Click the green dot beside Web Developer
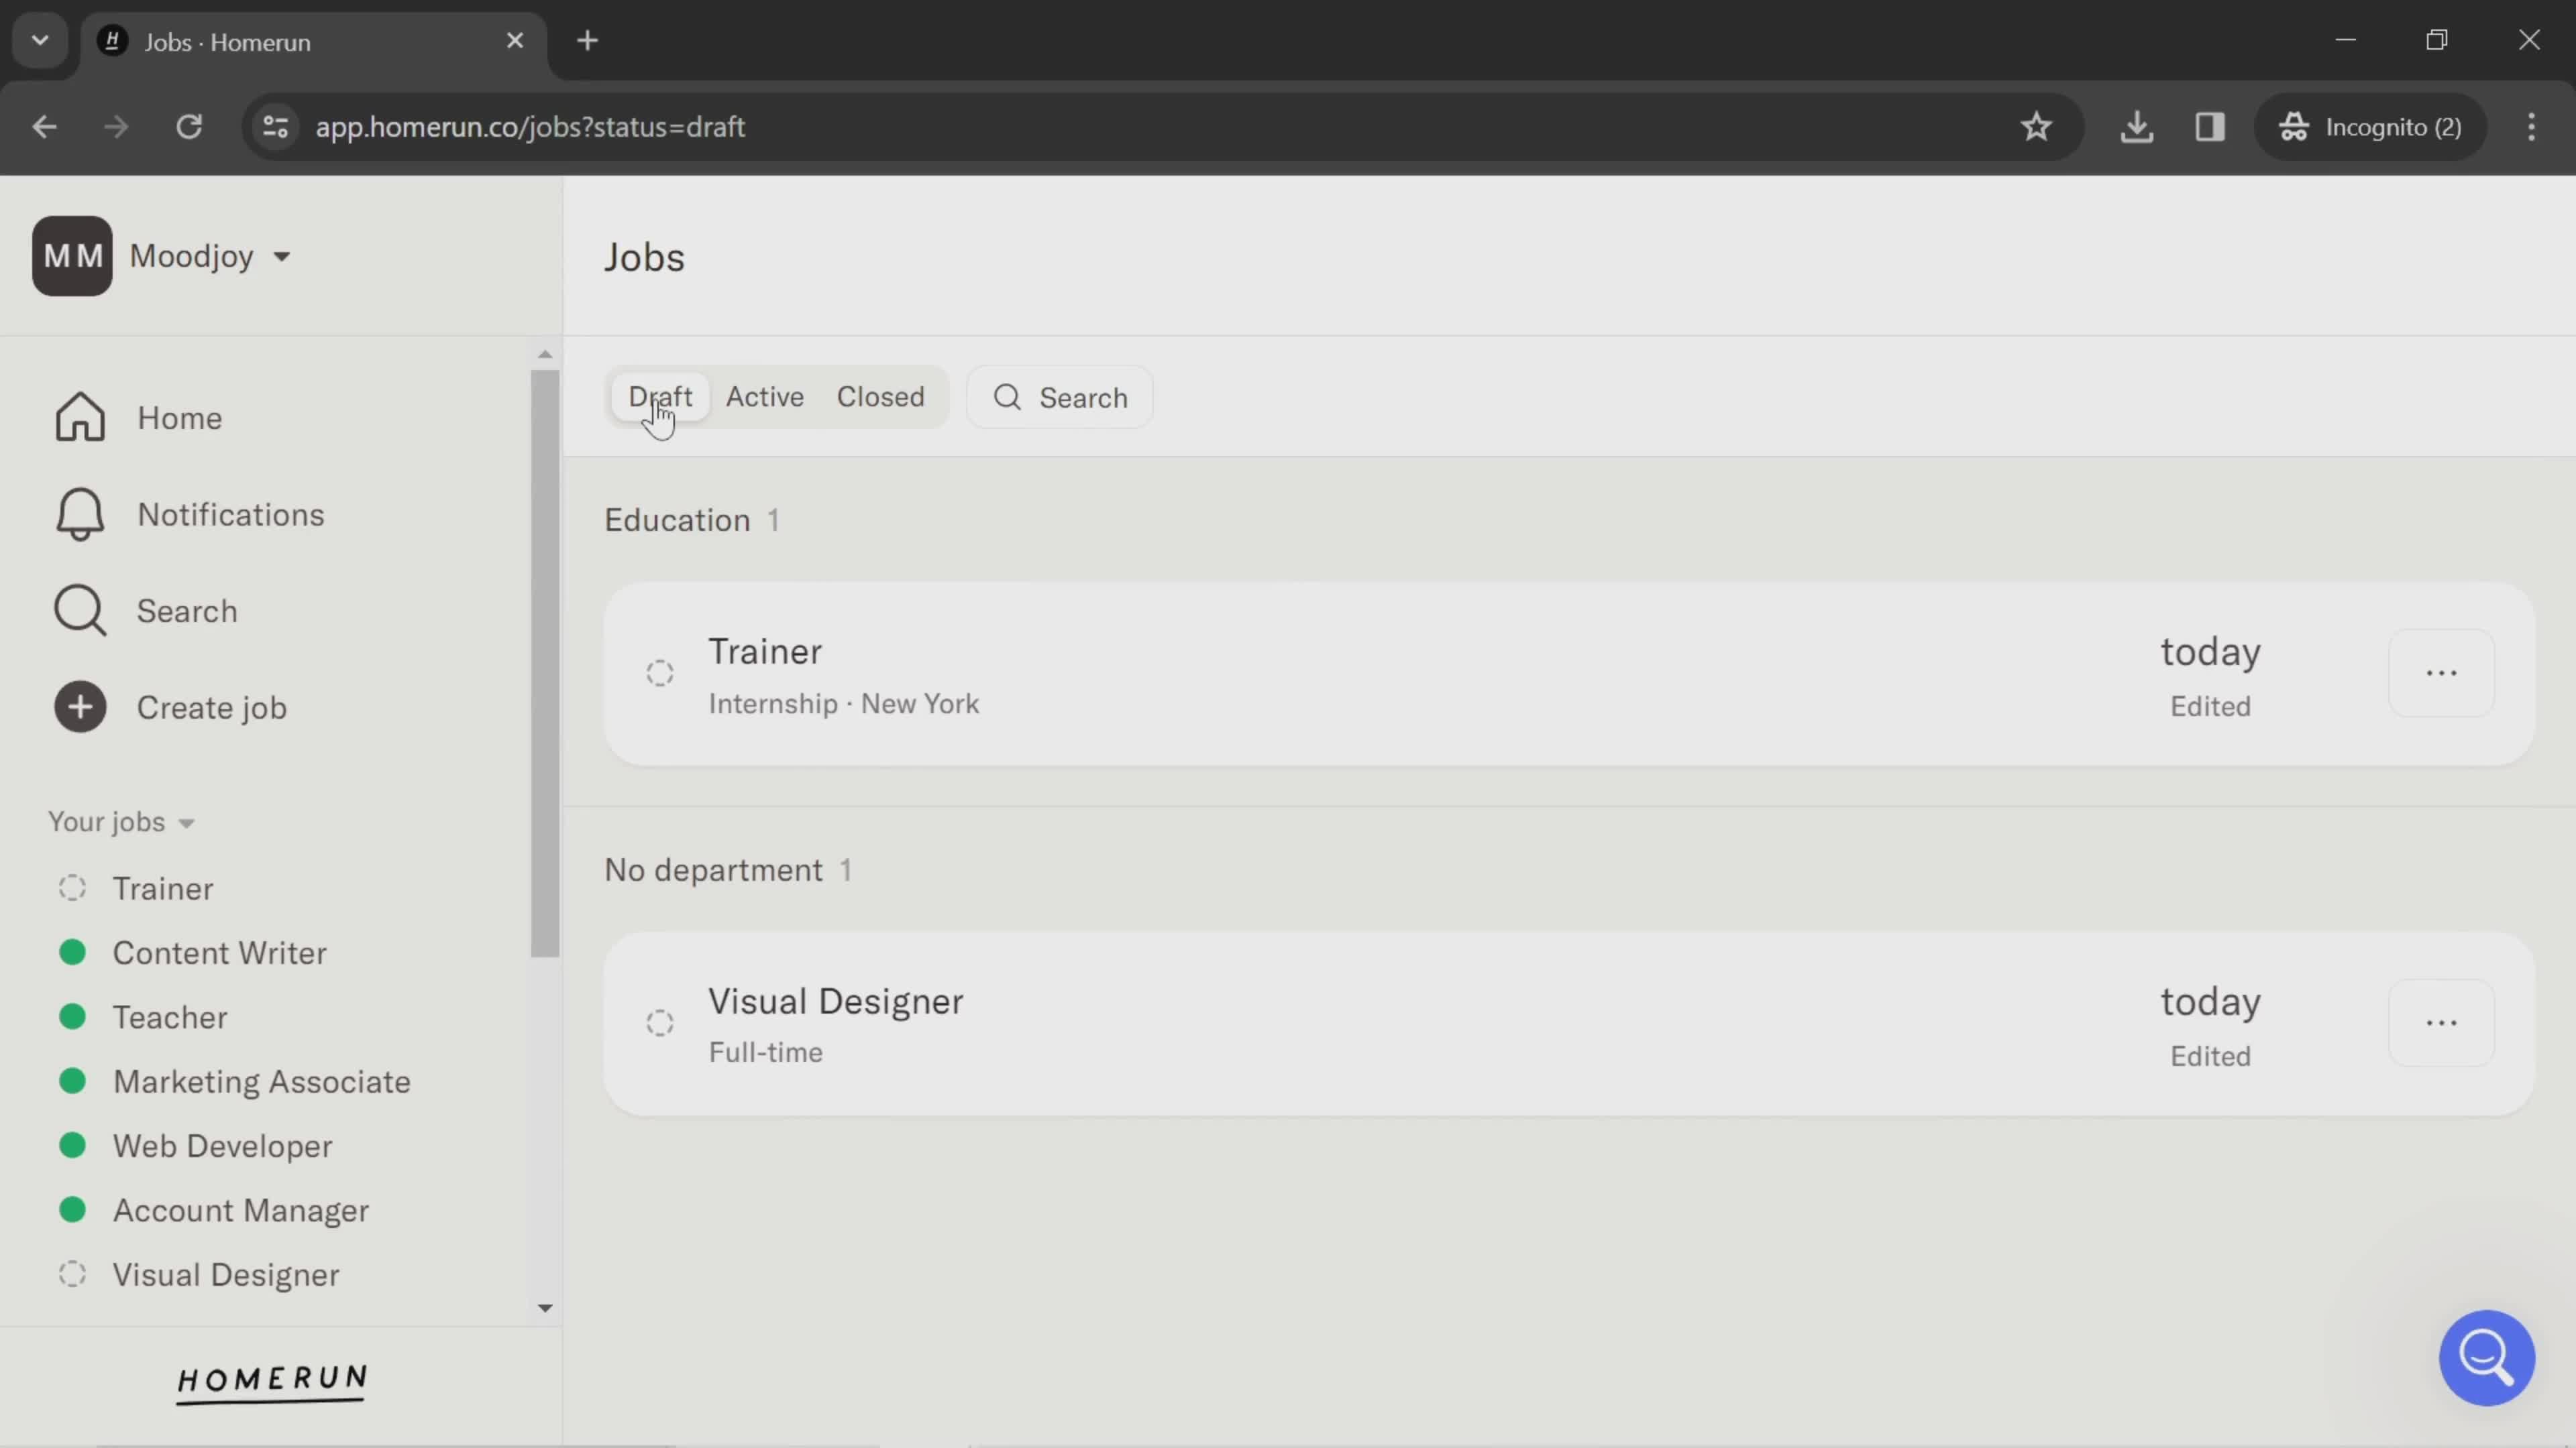 point(72,1144)
